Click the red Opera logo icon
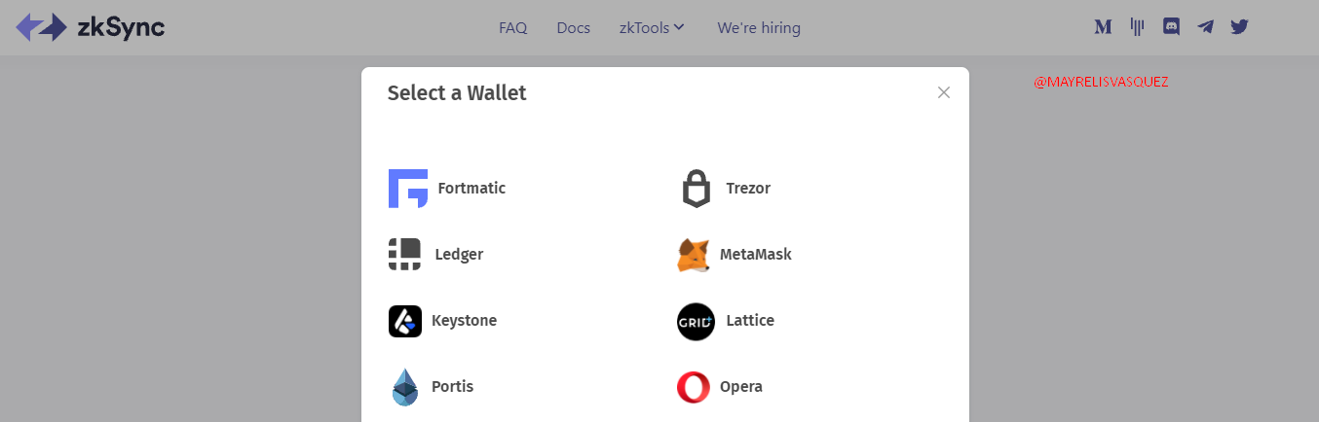The width and height of the screenshot is (1319, 422). click(694, 387)
